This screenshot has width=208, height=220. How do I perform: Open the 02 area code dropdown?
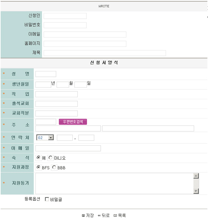point(45,138)
